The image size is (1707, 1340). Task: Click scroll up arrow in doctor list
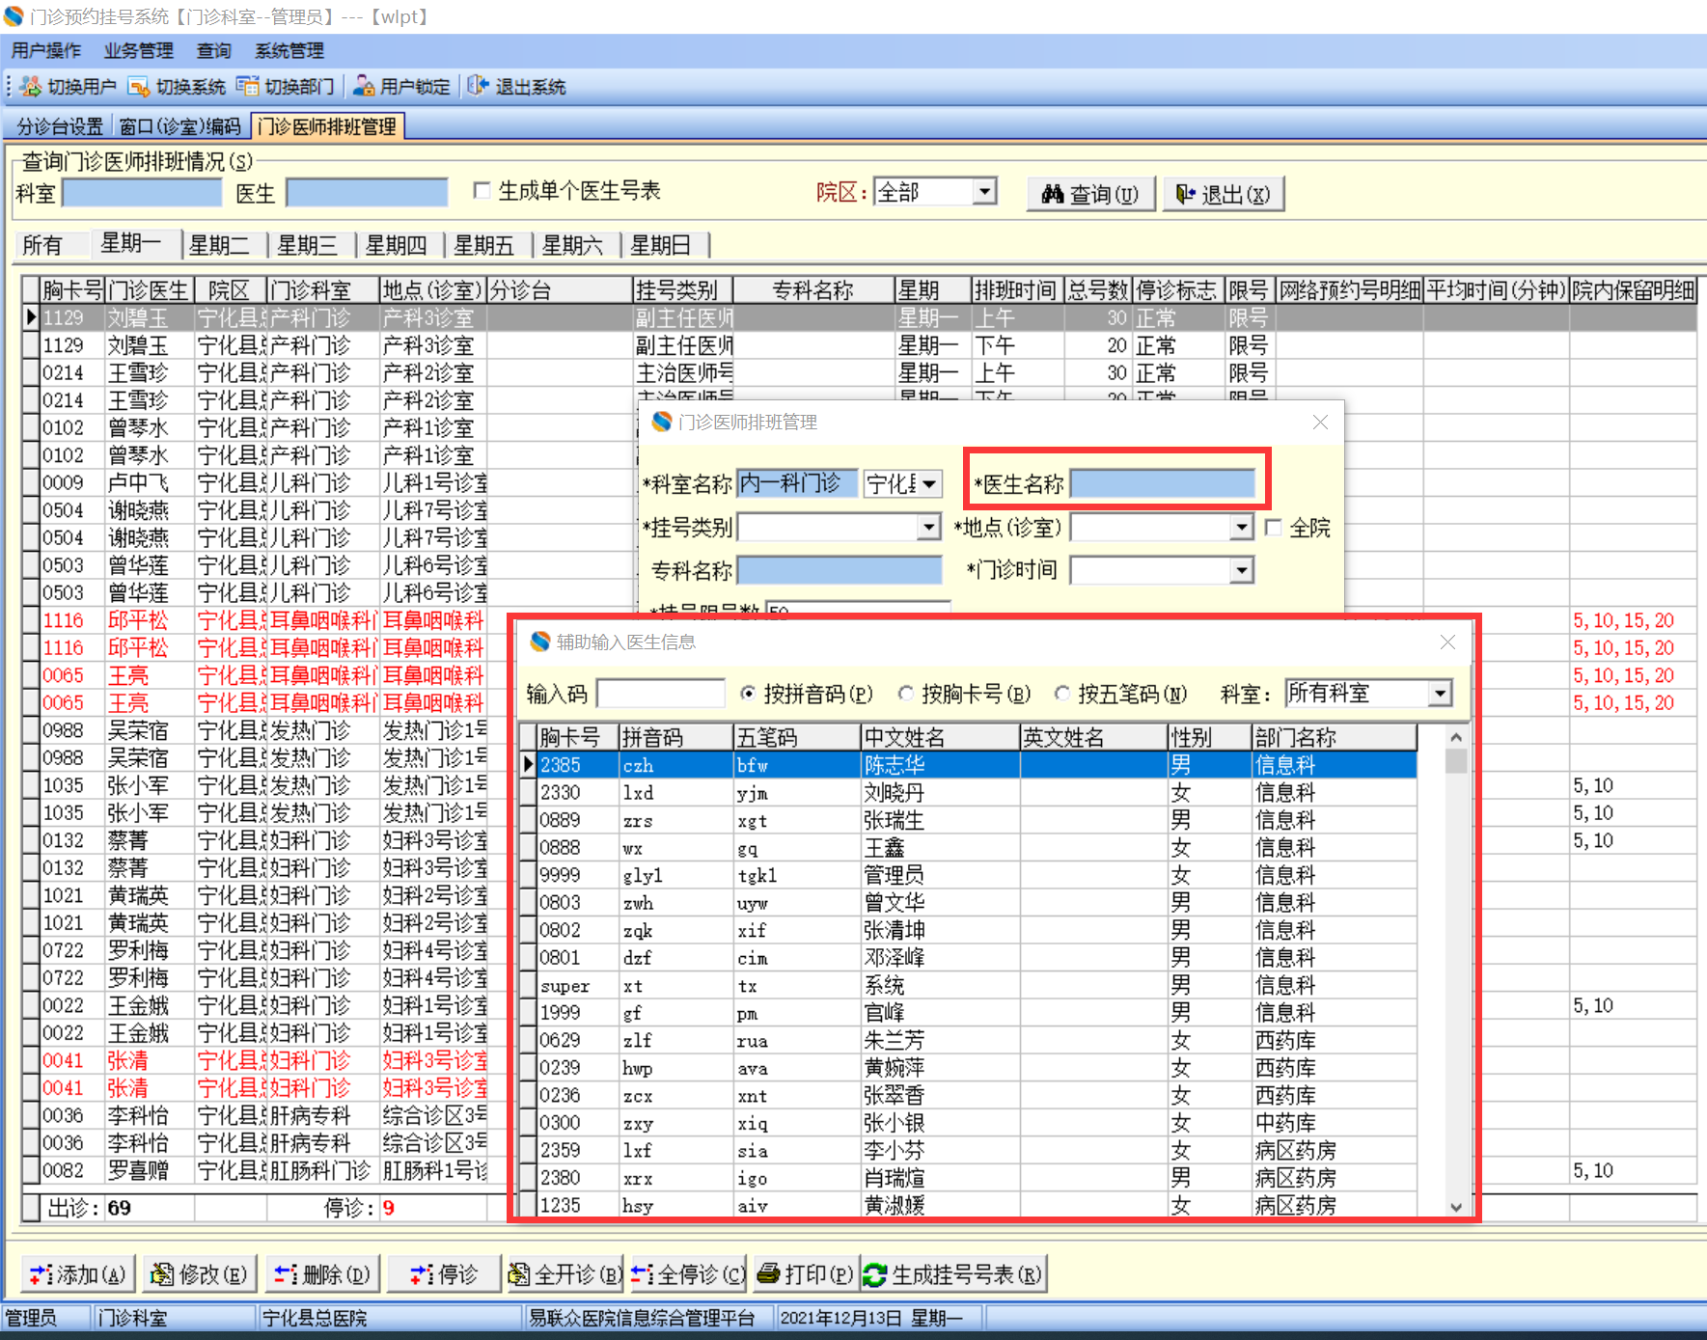[x=1456, y=737]
